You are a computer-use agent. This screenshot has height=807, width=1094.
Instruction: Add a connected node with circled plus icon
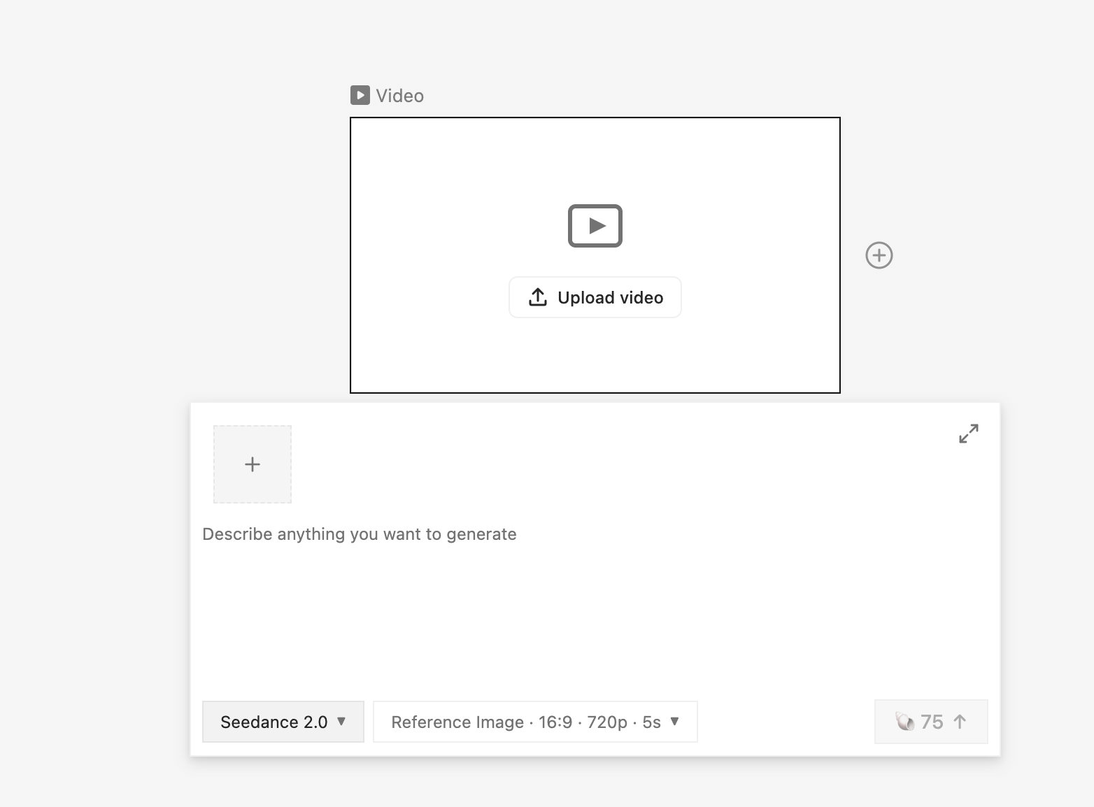pyautogui.click(x=879, y=255)
